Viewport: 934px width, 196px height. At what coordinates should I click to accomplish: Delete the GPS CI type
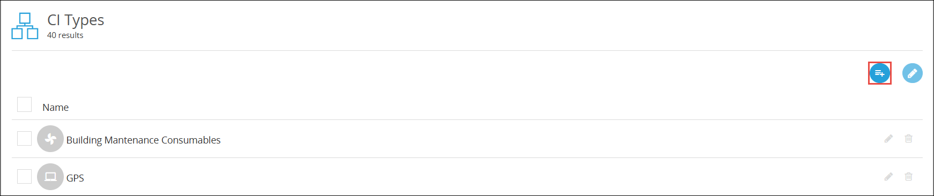[x=908, y=177]
